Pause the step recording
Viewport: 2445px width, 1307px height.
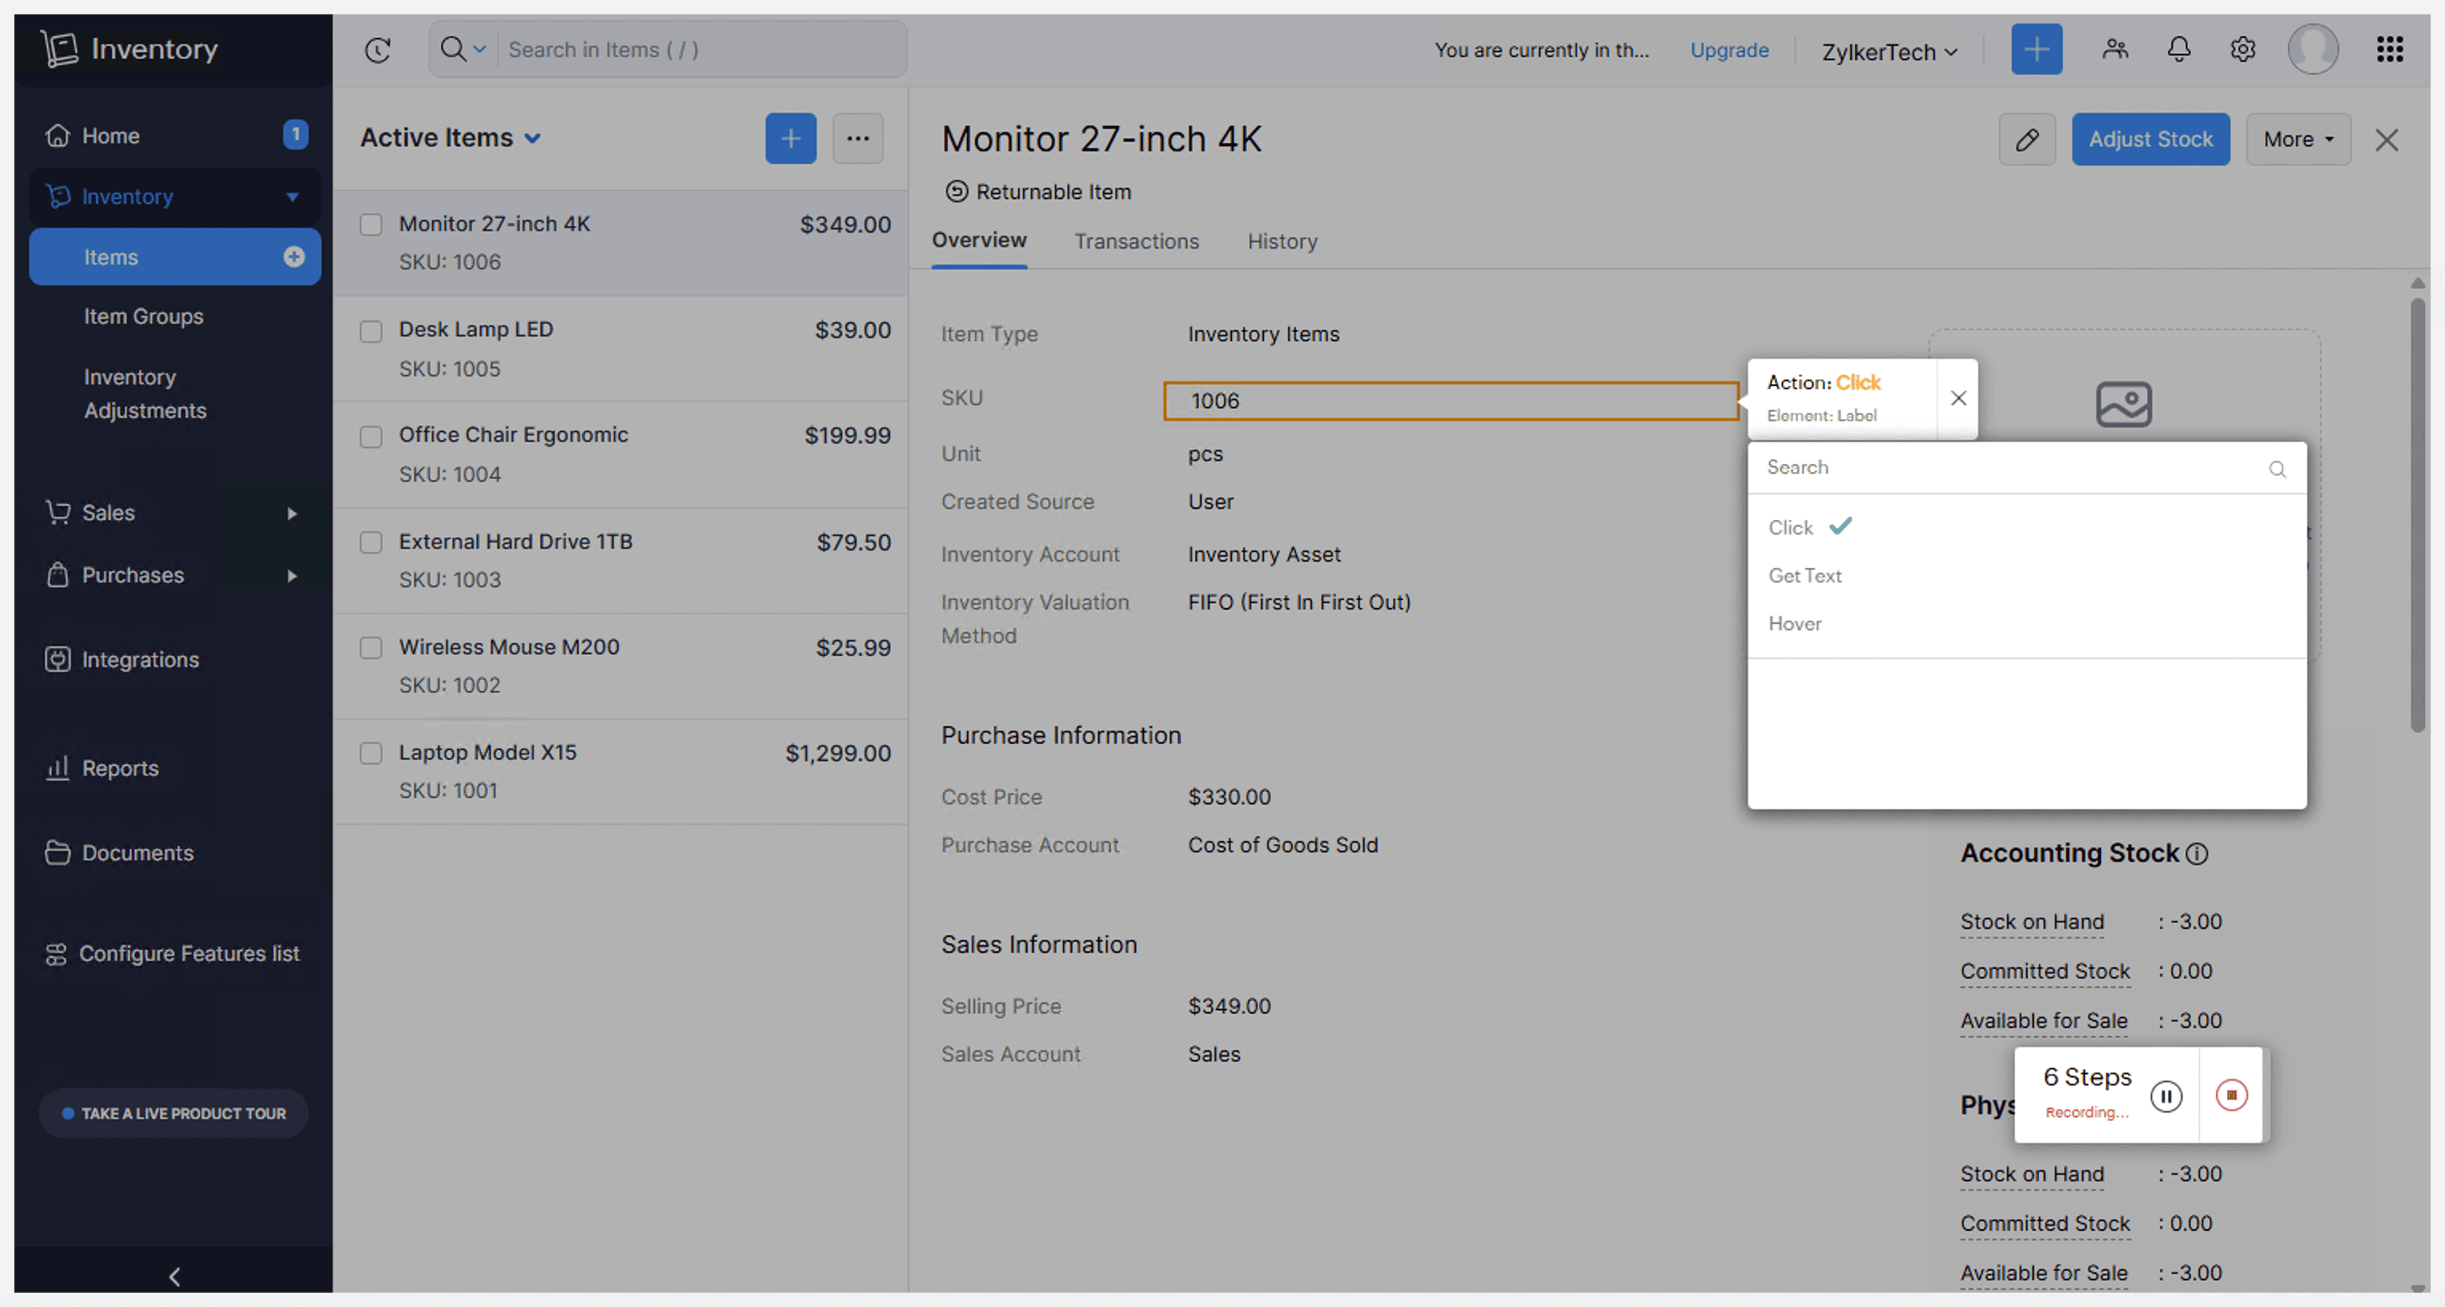pos(2166,1096)
